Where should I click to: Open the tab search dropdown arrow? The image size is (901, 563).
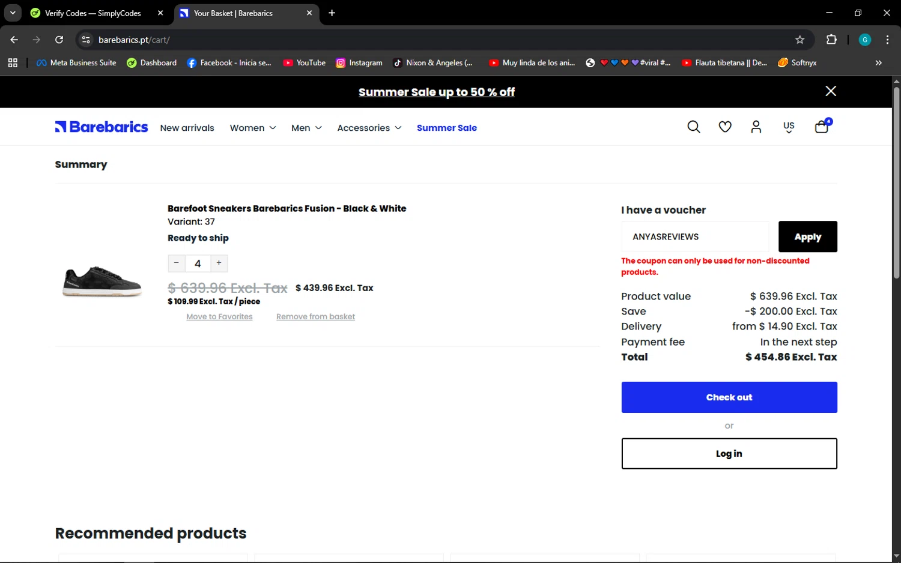12,13
